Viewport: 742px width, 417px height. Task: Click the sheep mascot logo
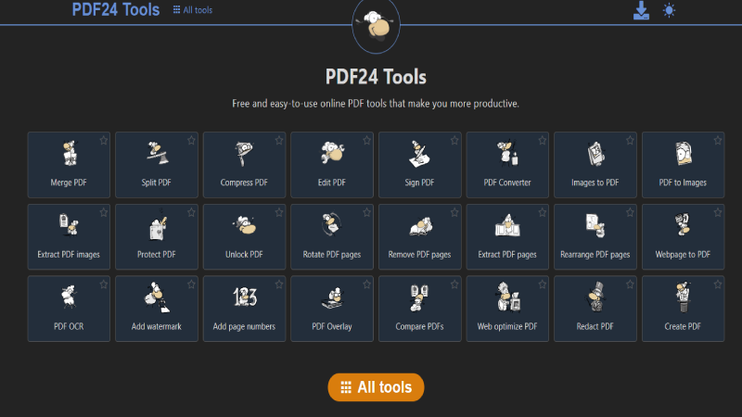(376, 25)
